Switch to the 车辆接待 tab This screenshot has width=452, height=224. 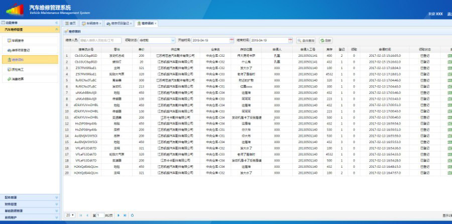tap(90, 23)
